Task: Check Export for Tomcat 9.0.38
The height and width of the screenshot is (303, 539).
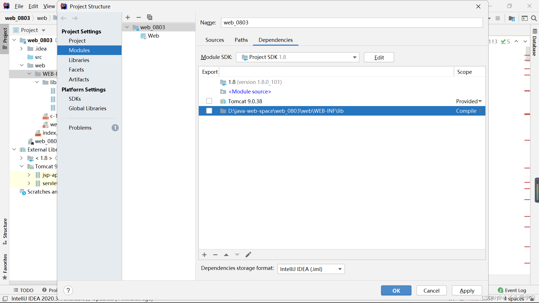Action: [x=209, y=101]
